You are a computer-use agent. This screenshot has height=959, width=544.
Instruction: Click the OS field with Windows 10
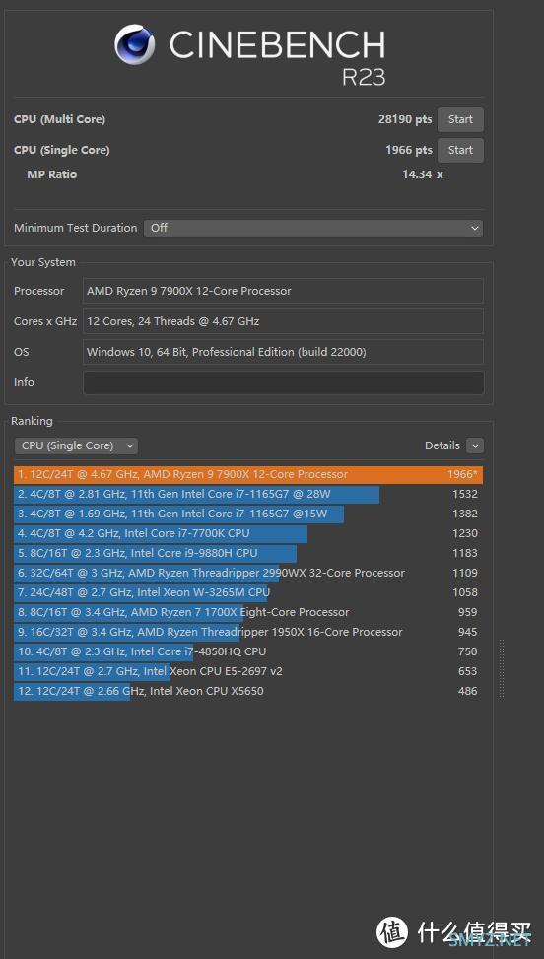(x=284, y=352)
